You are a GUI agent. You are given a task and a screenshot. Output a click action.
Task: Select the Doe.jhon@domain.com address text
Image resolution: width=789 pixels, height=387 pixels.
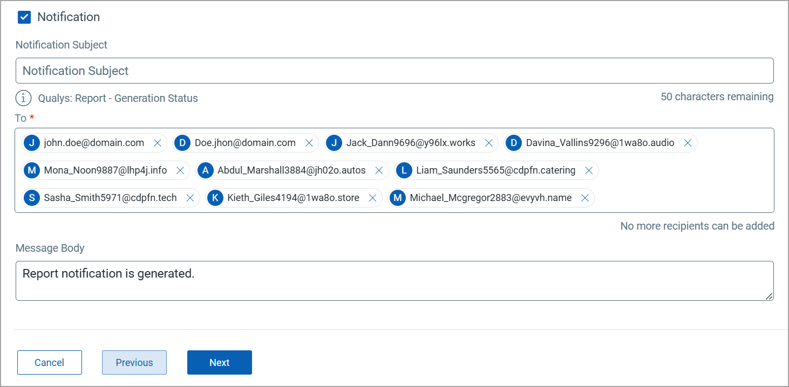[245, 143]
